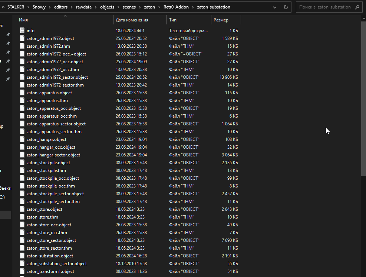366x277 pixels.
Task: Expand the hidden breadcrumb folders chevron
Action: point(3,7)
